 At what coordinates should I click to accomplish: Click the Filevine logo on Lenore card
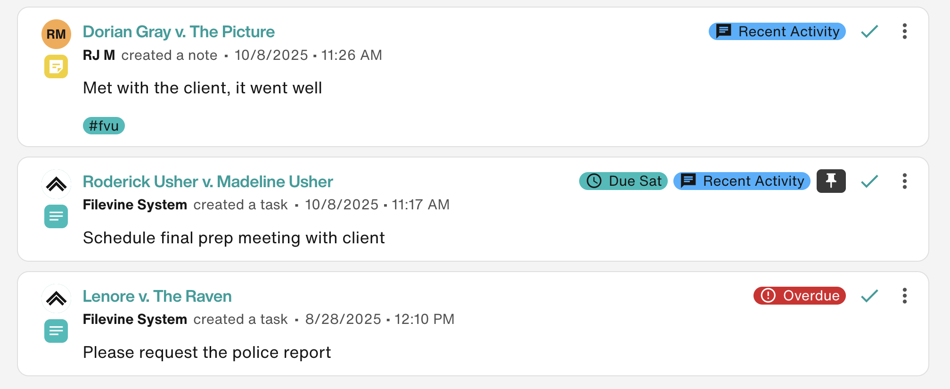[x=56, y=298]
